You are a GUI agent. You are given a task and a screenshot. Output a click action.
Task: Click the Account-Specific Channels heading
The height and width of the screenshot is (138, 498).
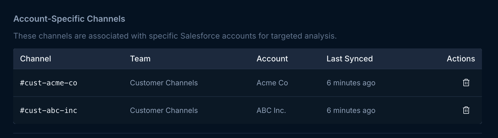pos(69,19)
